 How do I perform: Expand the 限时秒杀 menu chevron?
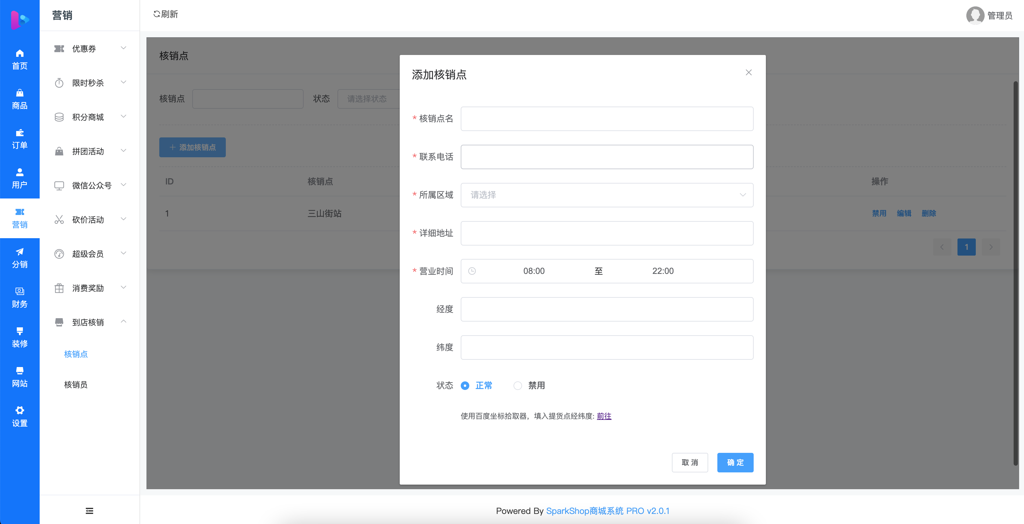[124, 82]
